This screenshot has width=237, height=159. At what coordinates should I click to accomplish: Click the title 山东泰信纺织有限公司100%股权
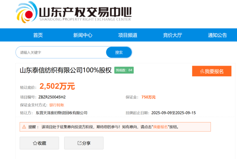click(66, 70)
